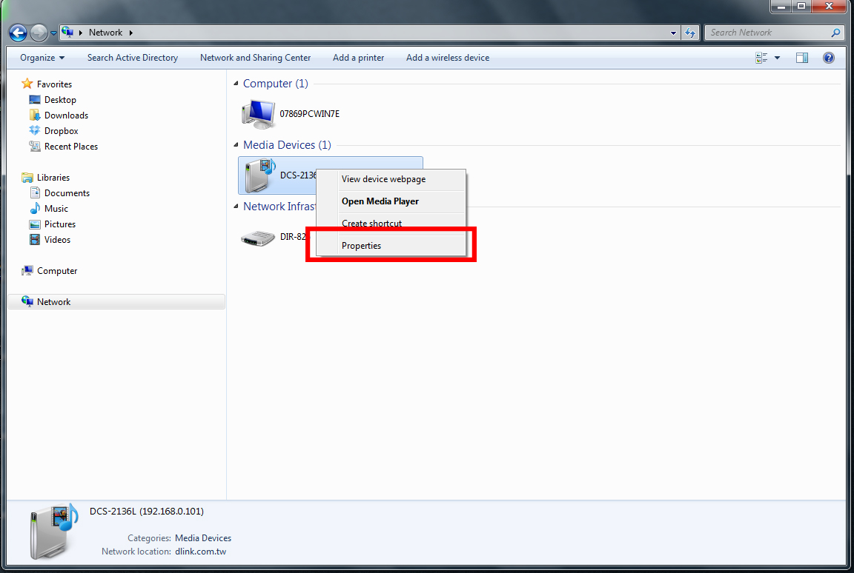Viewport: 854px width, 573px height.
Task: Select the 07869PCWIN7E computer icon
Action: click(258, 114)
